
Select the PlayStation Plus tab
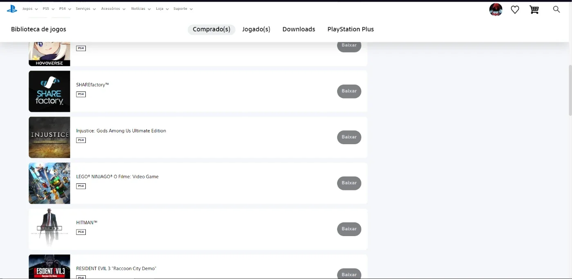tap(351, 29)
